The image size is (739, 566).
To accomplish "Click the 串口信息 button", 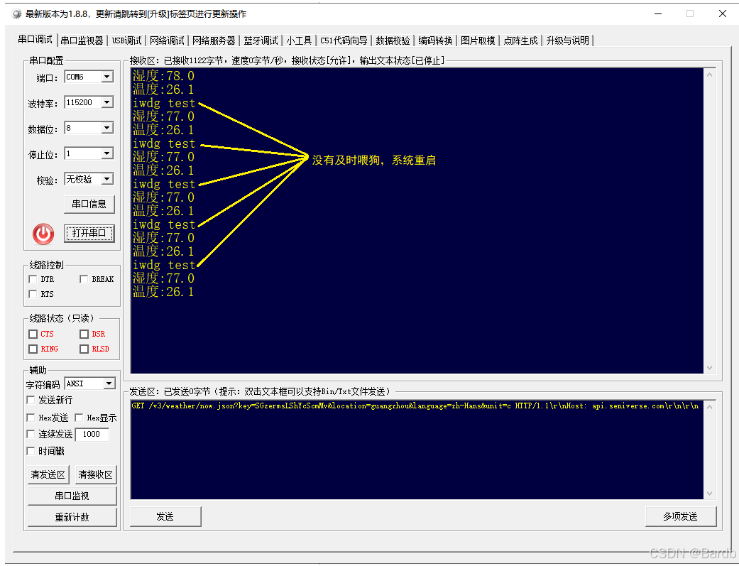I will pyautogui.click(x=89, y=205).
